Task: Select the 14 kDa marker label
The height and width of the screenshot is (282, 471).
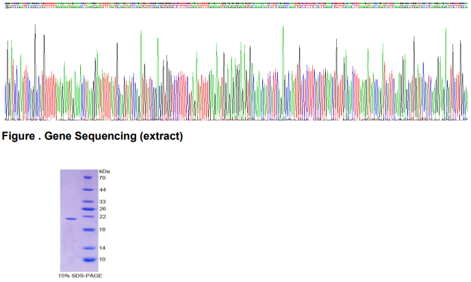Action: [x=103, y=248]
